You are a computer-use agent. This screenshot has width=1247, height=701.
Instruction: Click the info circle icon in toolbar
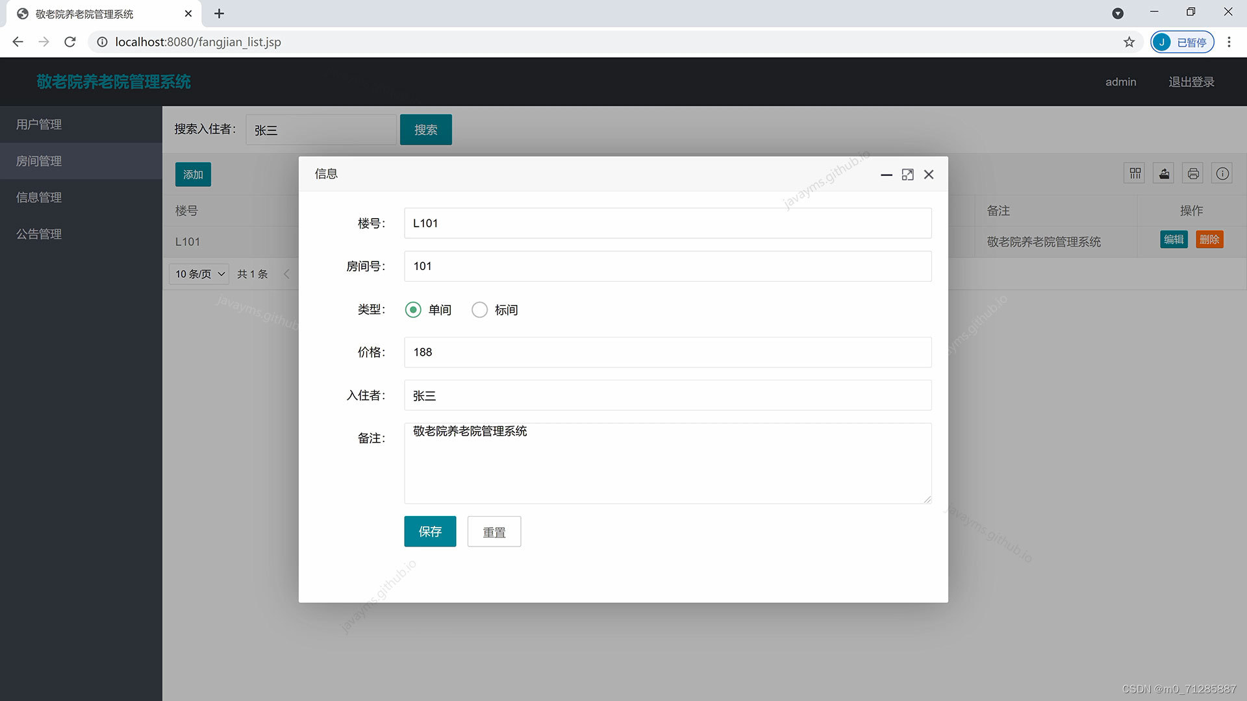coord(1222,173)
